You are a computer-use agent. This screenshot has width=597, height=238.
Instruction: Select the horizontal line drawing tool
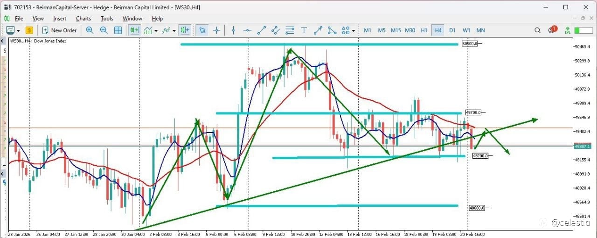tap(247, 30)
